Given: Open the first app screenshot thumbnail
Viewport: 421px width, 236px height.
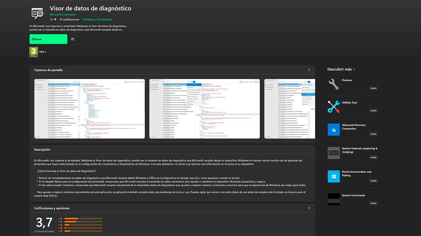Looking at the screenshot, I should pyautogui.click(x=89, y=109).
